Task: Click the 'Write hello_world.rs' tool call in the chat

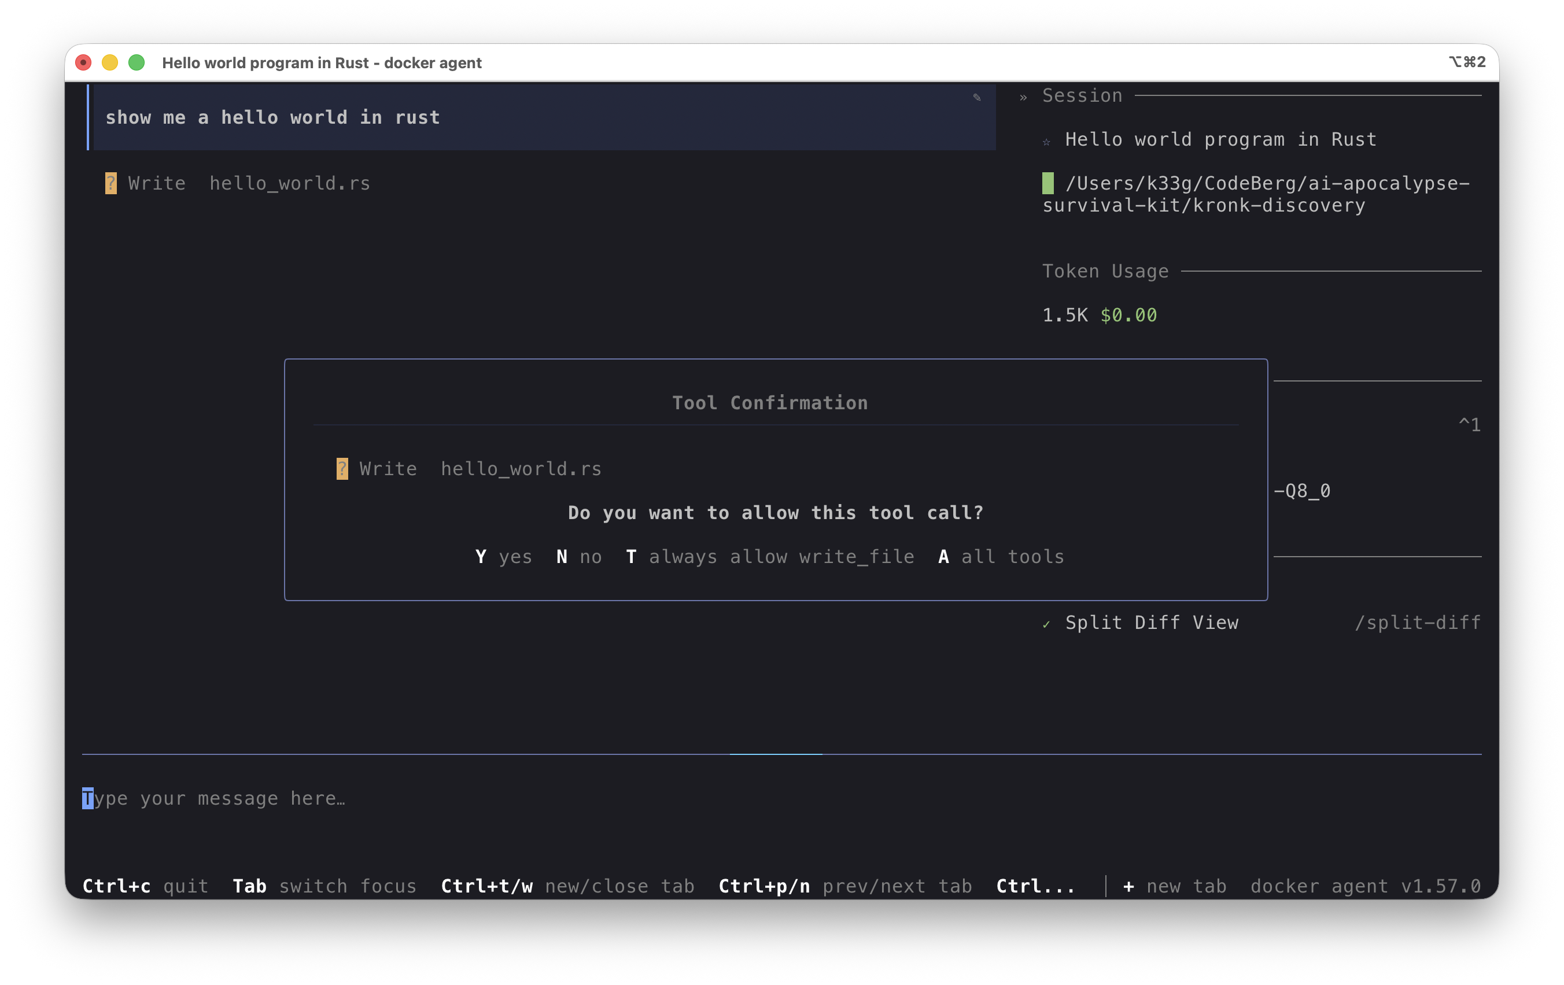Action: 238,183
